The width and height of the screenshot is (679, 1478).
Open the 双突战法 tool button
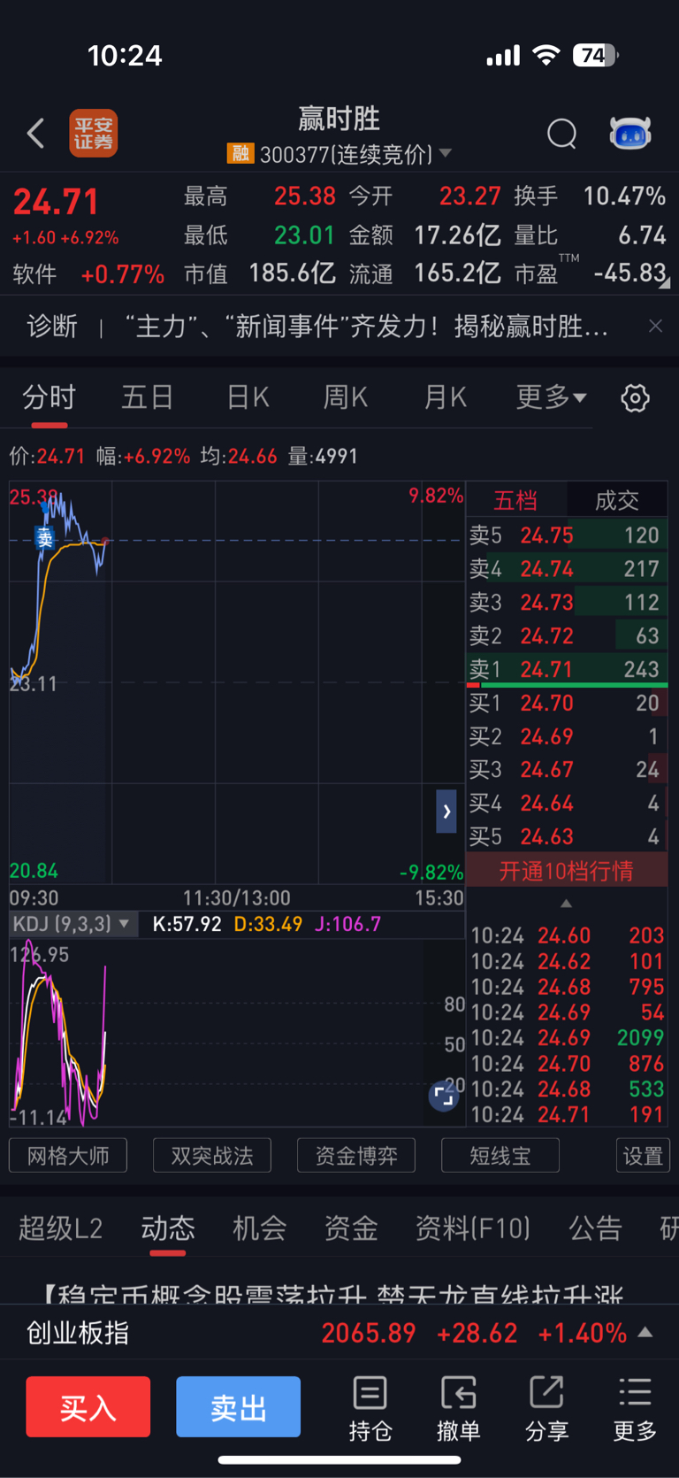click(x=212, y=1156)
